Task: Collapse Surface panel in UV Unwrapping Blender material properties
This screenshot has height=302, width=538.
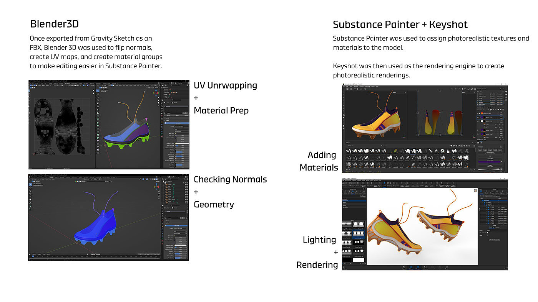Action: pos(168,121)
